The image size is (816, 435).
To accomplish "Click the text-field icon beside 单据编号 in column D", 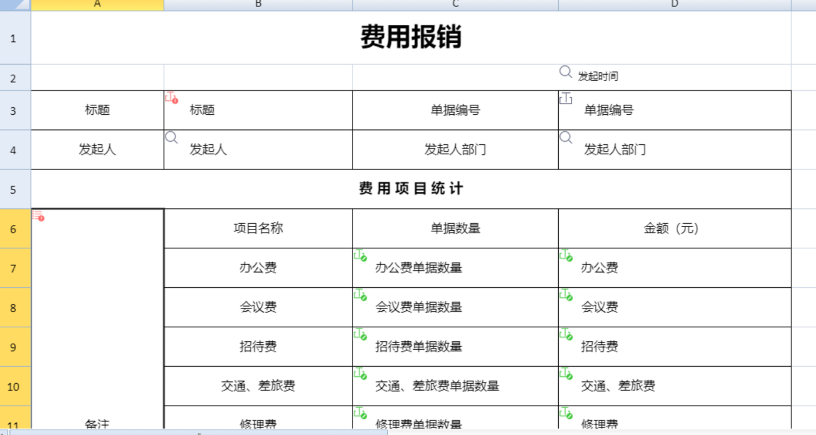I will 565,98.
